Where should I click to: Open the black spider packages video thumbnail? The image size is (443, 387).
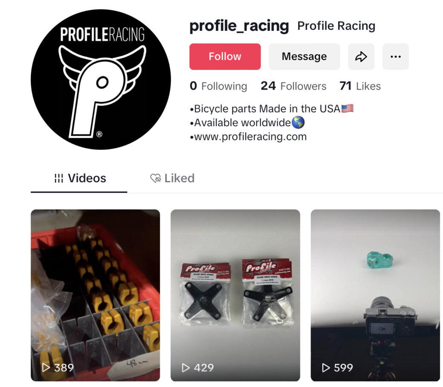click(235, 295)
